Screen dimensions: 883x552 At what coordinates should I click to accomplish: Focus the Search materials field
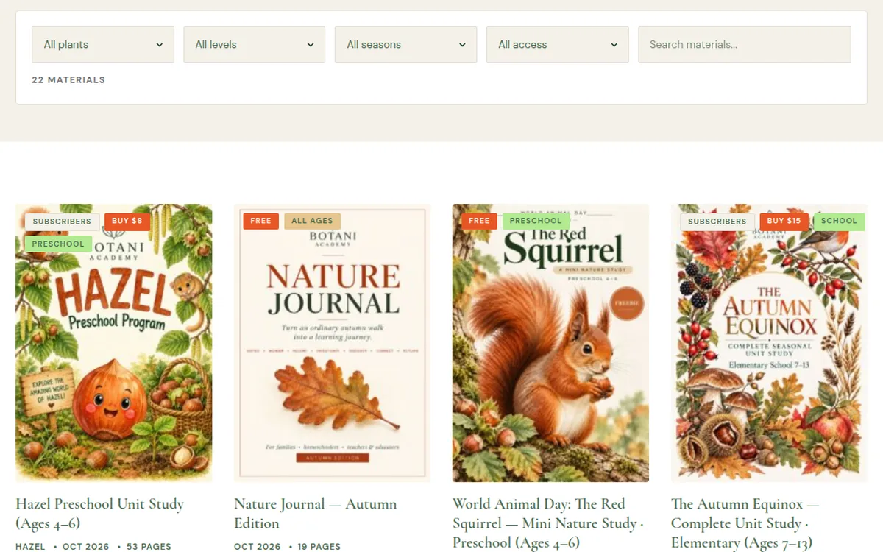coord(745,44)
